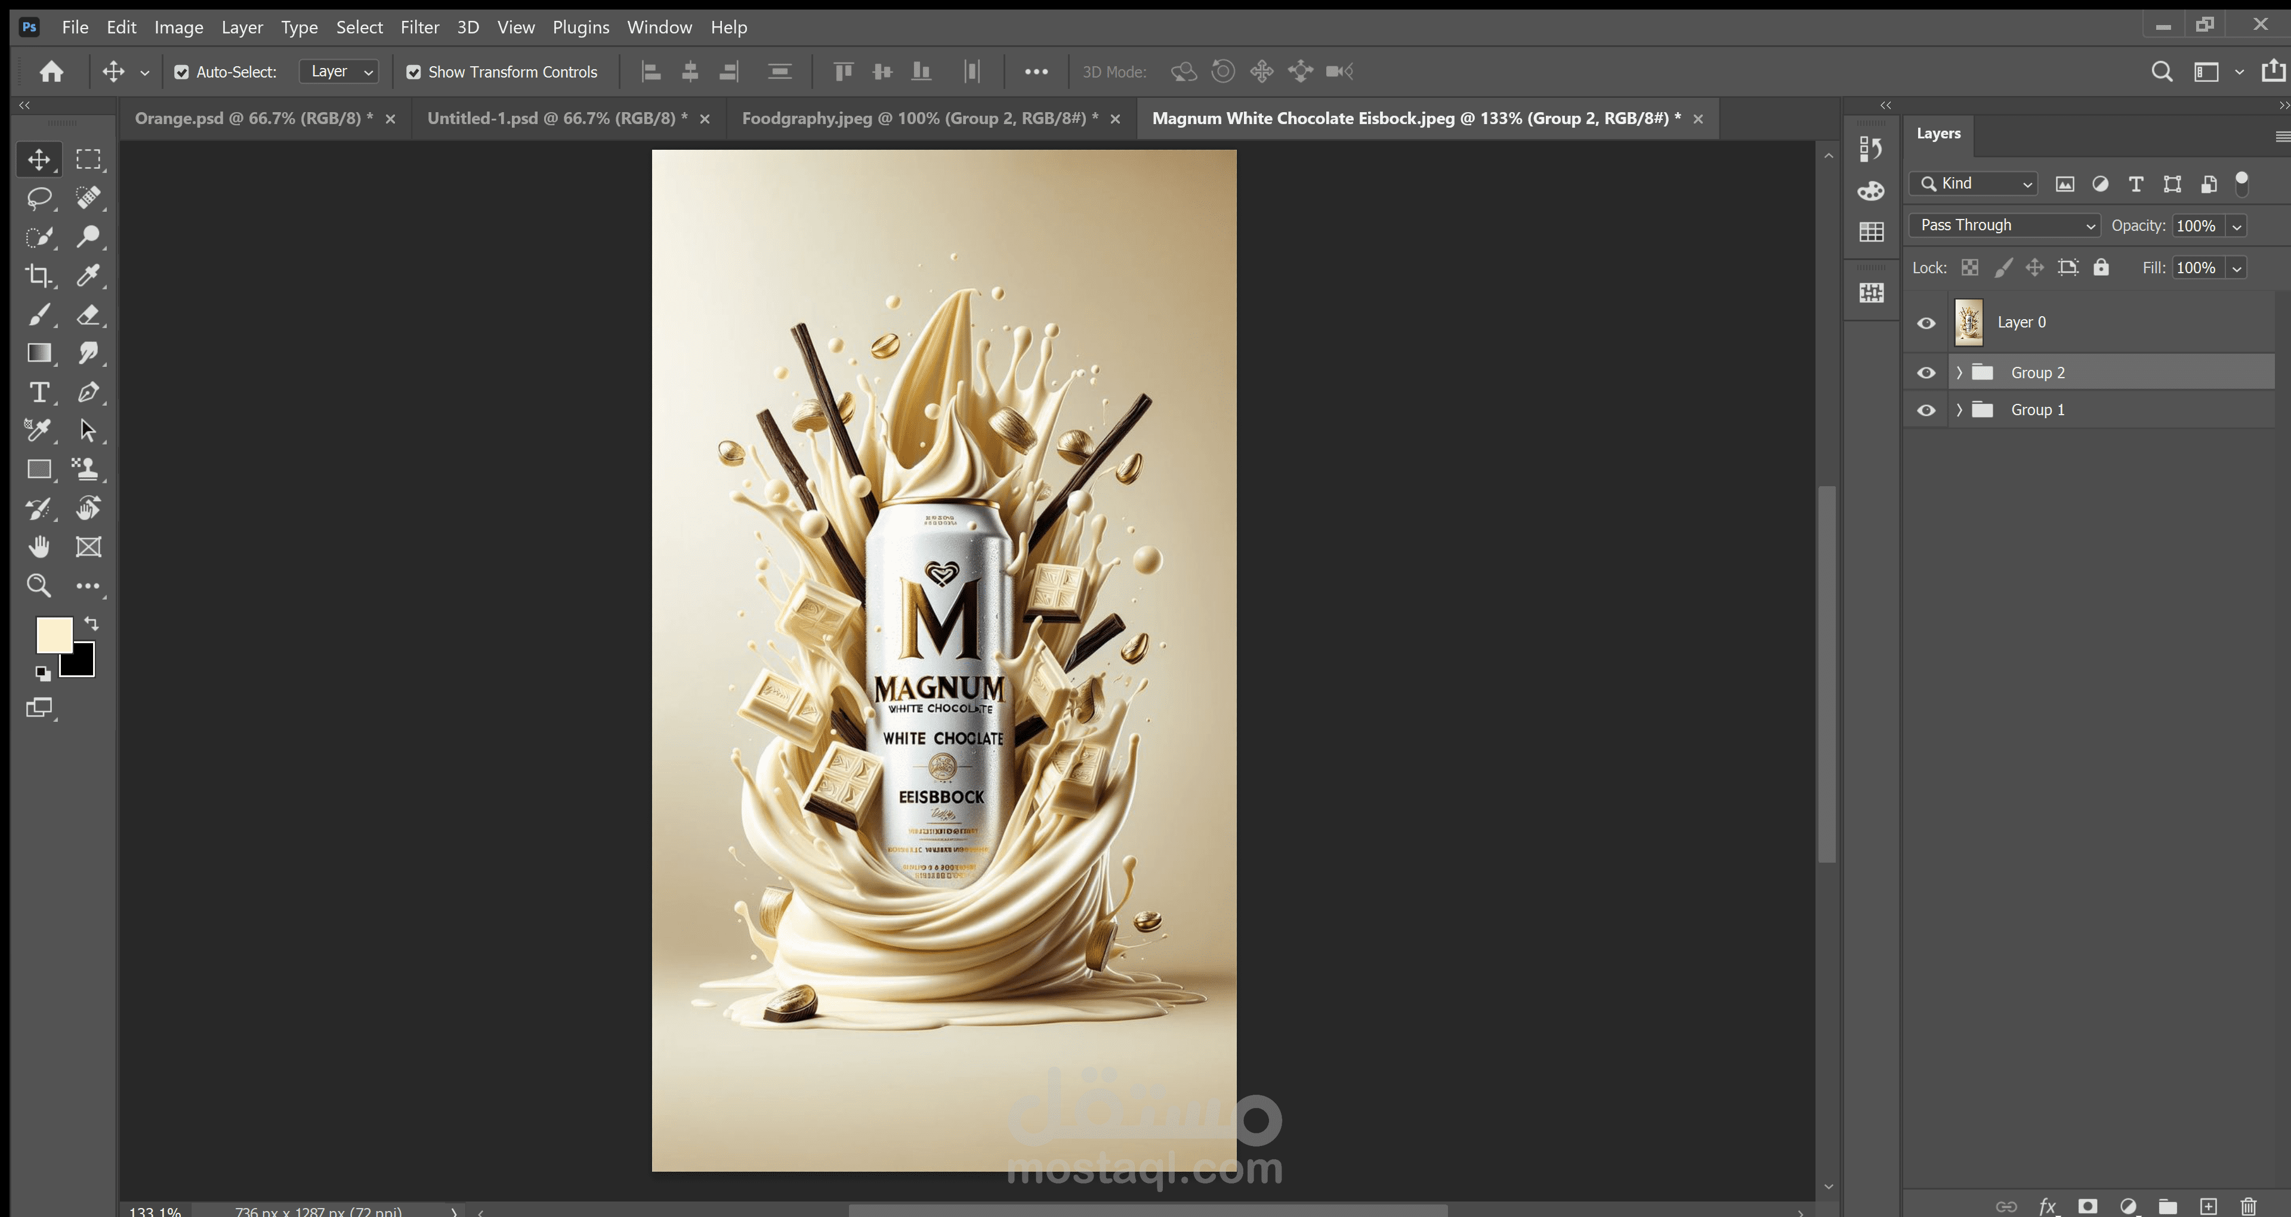Select the Rectangular Marquee tool
Image resolution: width=2291 pixels, height=1217 pixels.
[88, 159]
